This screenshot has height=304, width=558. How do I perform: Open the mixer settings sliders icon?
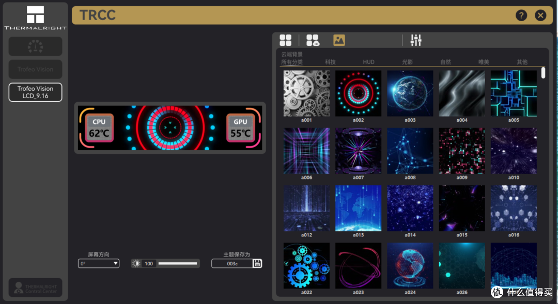pyautogui.click(x=415, y=40)
